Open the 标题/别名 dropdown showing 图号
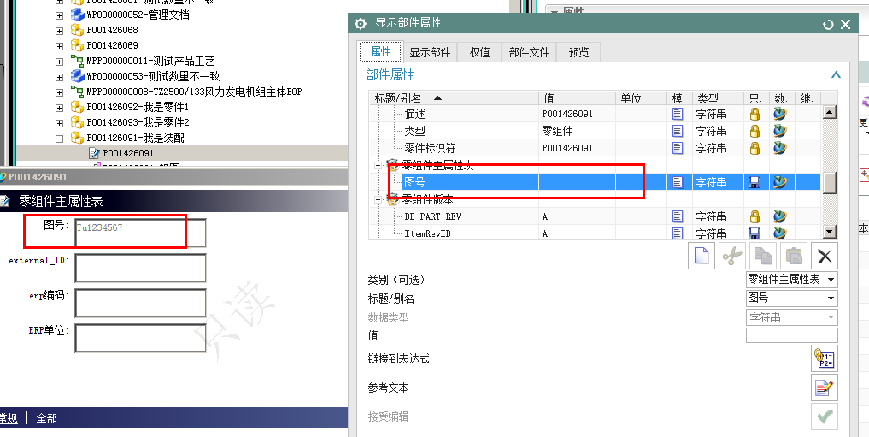The width and height of the screenshot is (869, 437). point(792,298)
